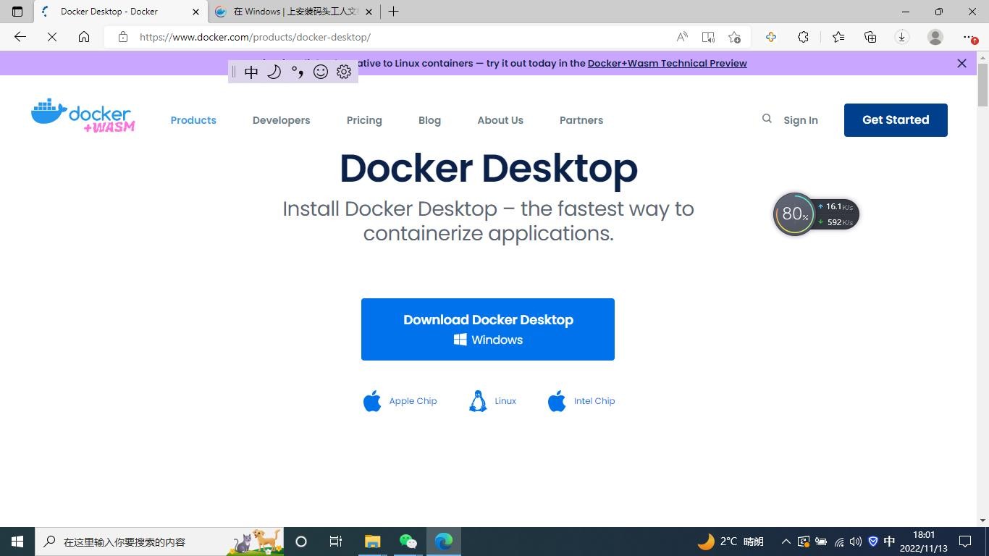
Task: Close the 在 Windows 上安装 tab
Action: (369, 12)
